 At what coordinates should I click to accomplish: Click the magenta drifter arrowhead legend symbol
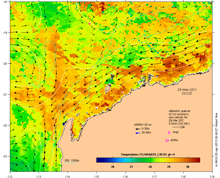(x=167, y=141)
